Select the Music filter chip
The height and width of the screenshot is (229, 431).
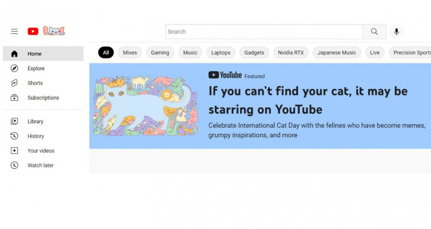click(x=190, y=52)
